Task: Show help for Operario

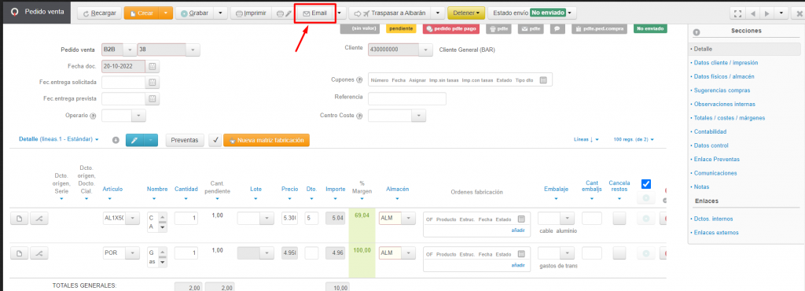Action: 93,116
